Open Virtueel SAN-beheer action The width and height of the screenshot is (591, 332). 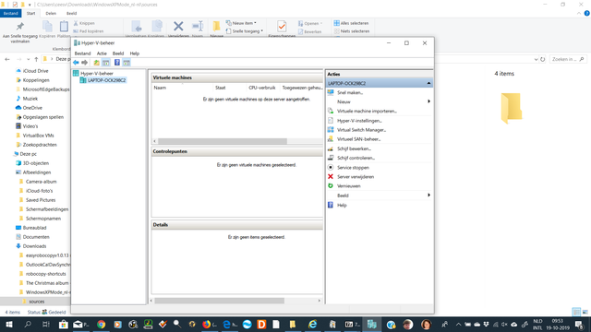359,139
